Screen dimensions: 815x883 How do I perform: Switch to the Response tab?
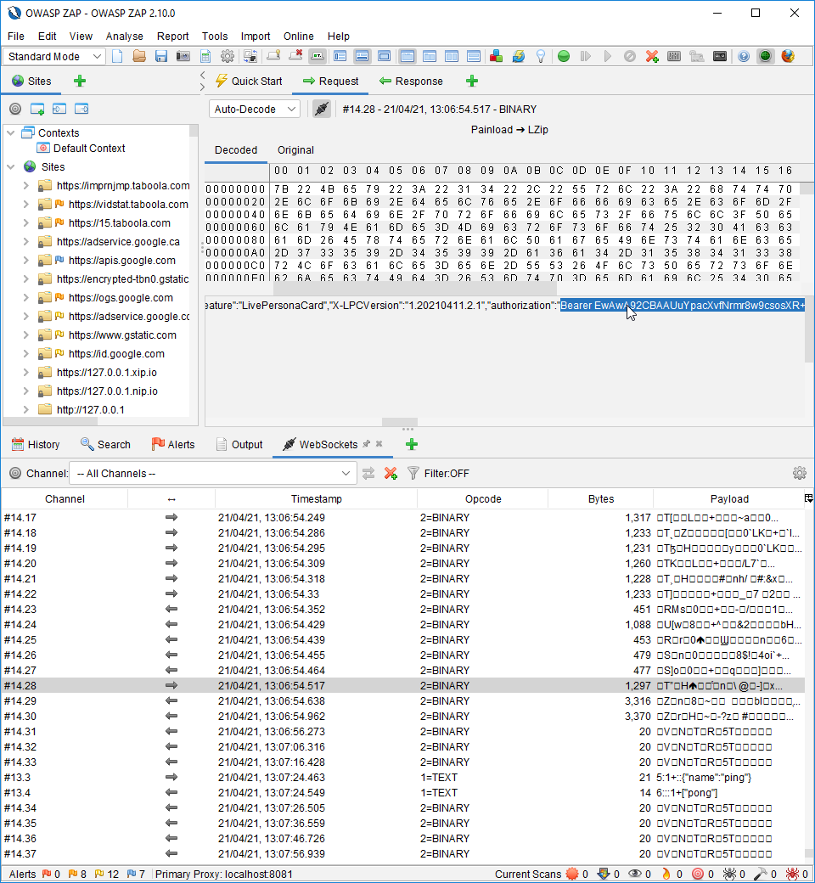point(411,82)
